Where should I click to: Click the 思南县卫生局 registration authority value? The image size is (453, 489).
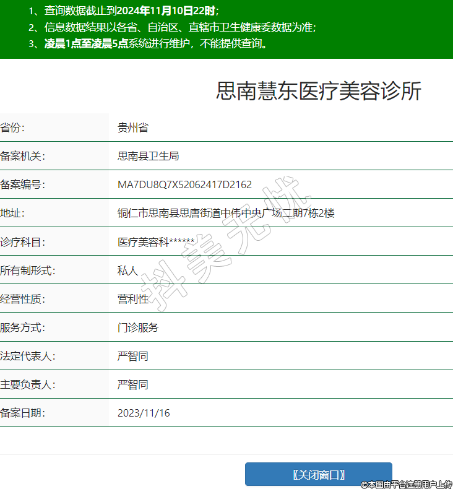pos(148,156)
